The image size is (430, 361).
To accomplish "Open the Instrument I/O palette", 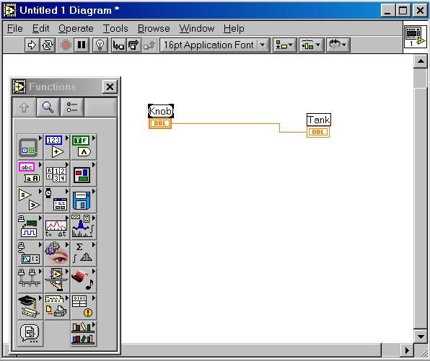I will (x=30, y=254).
